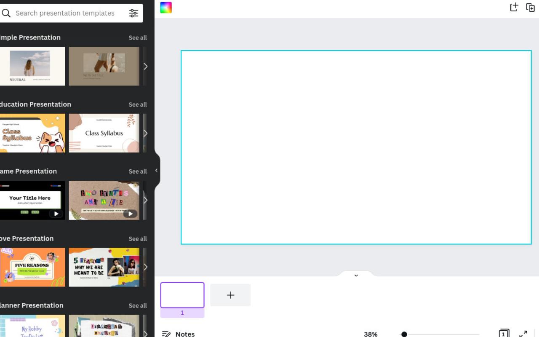Viewport: 539px width, 337px height.
Task: Open grid view page counter icon
Action: coord(504,334)
